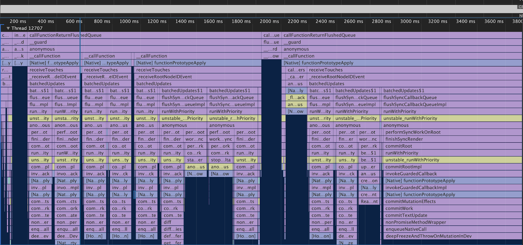Click the 1400 ms time label
523x245 pixels.
(185, 21)
